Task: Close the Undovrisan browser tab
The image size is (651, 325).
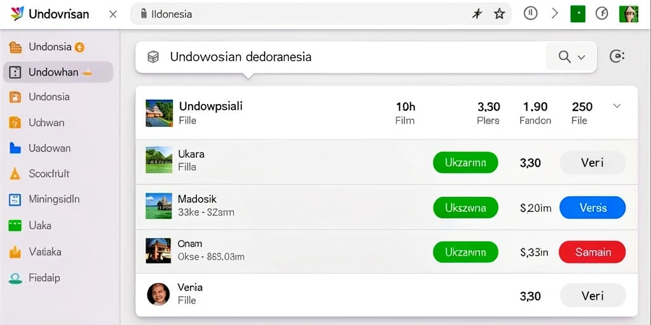Action: [x=113, y=14]
